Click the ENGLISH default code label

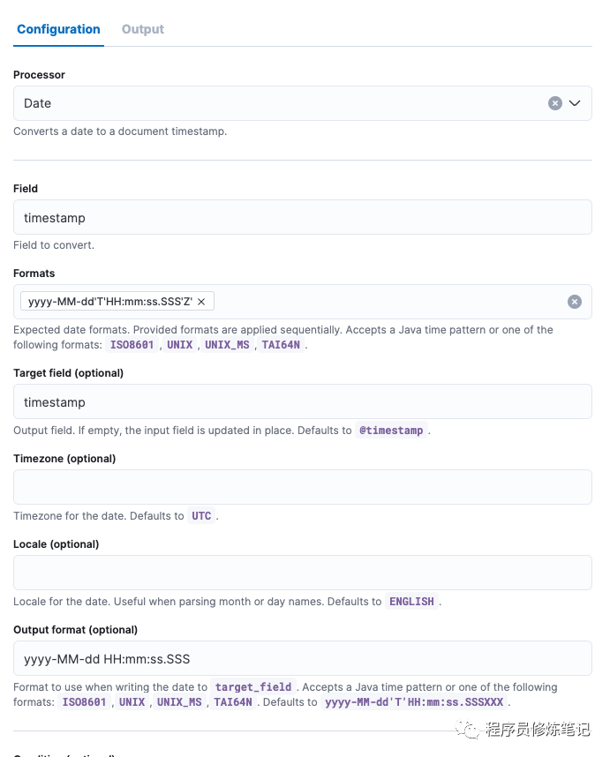point(413,602)
